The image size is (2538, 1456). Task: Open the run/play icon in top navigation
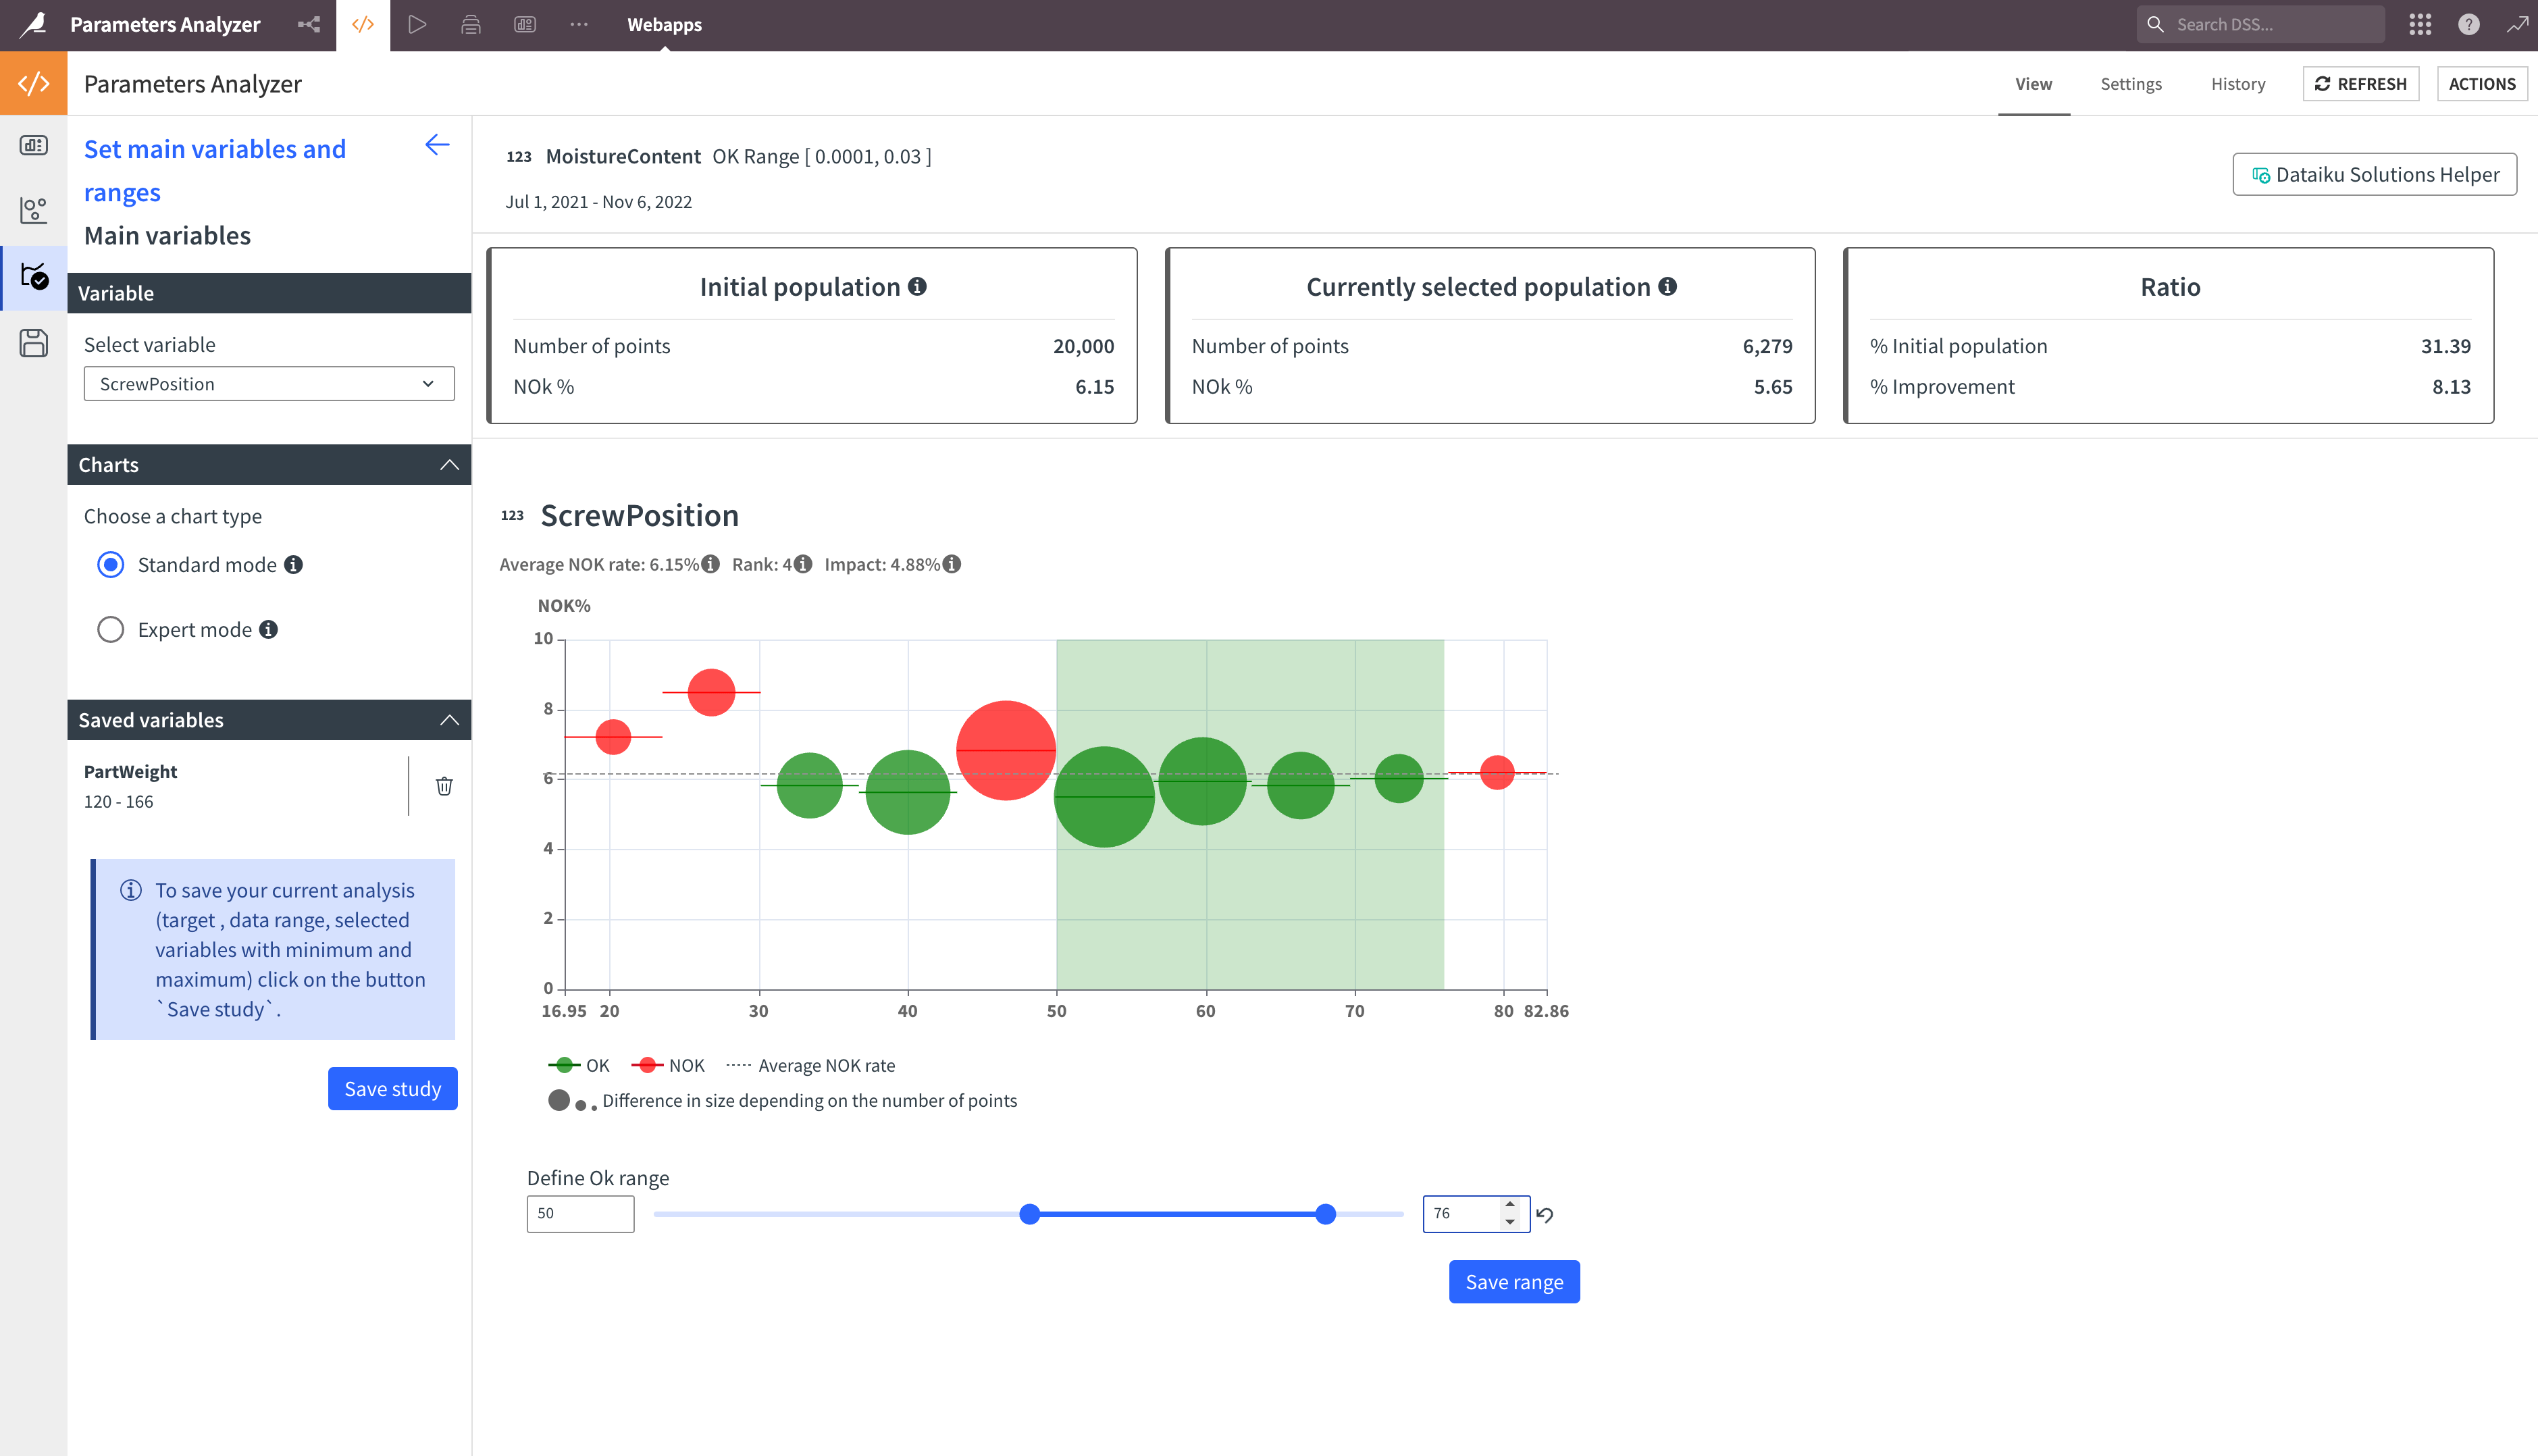tap(417, 24)
